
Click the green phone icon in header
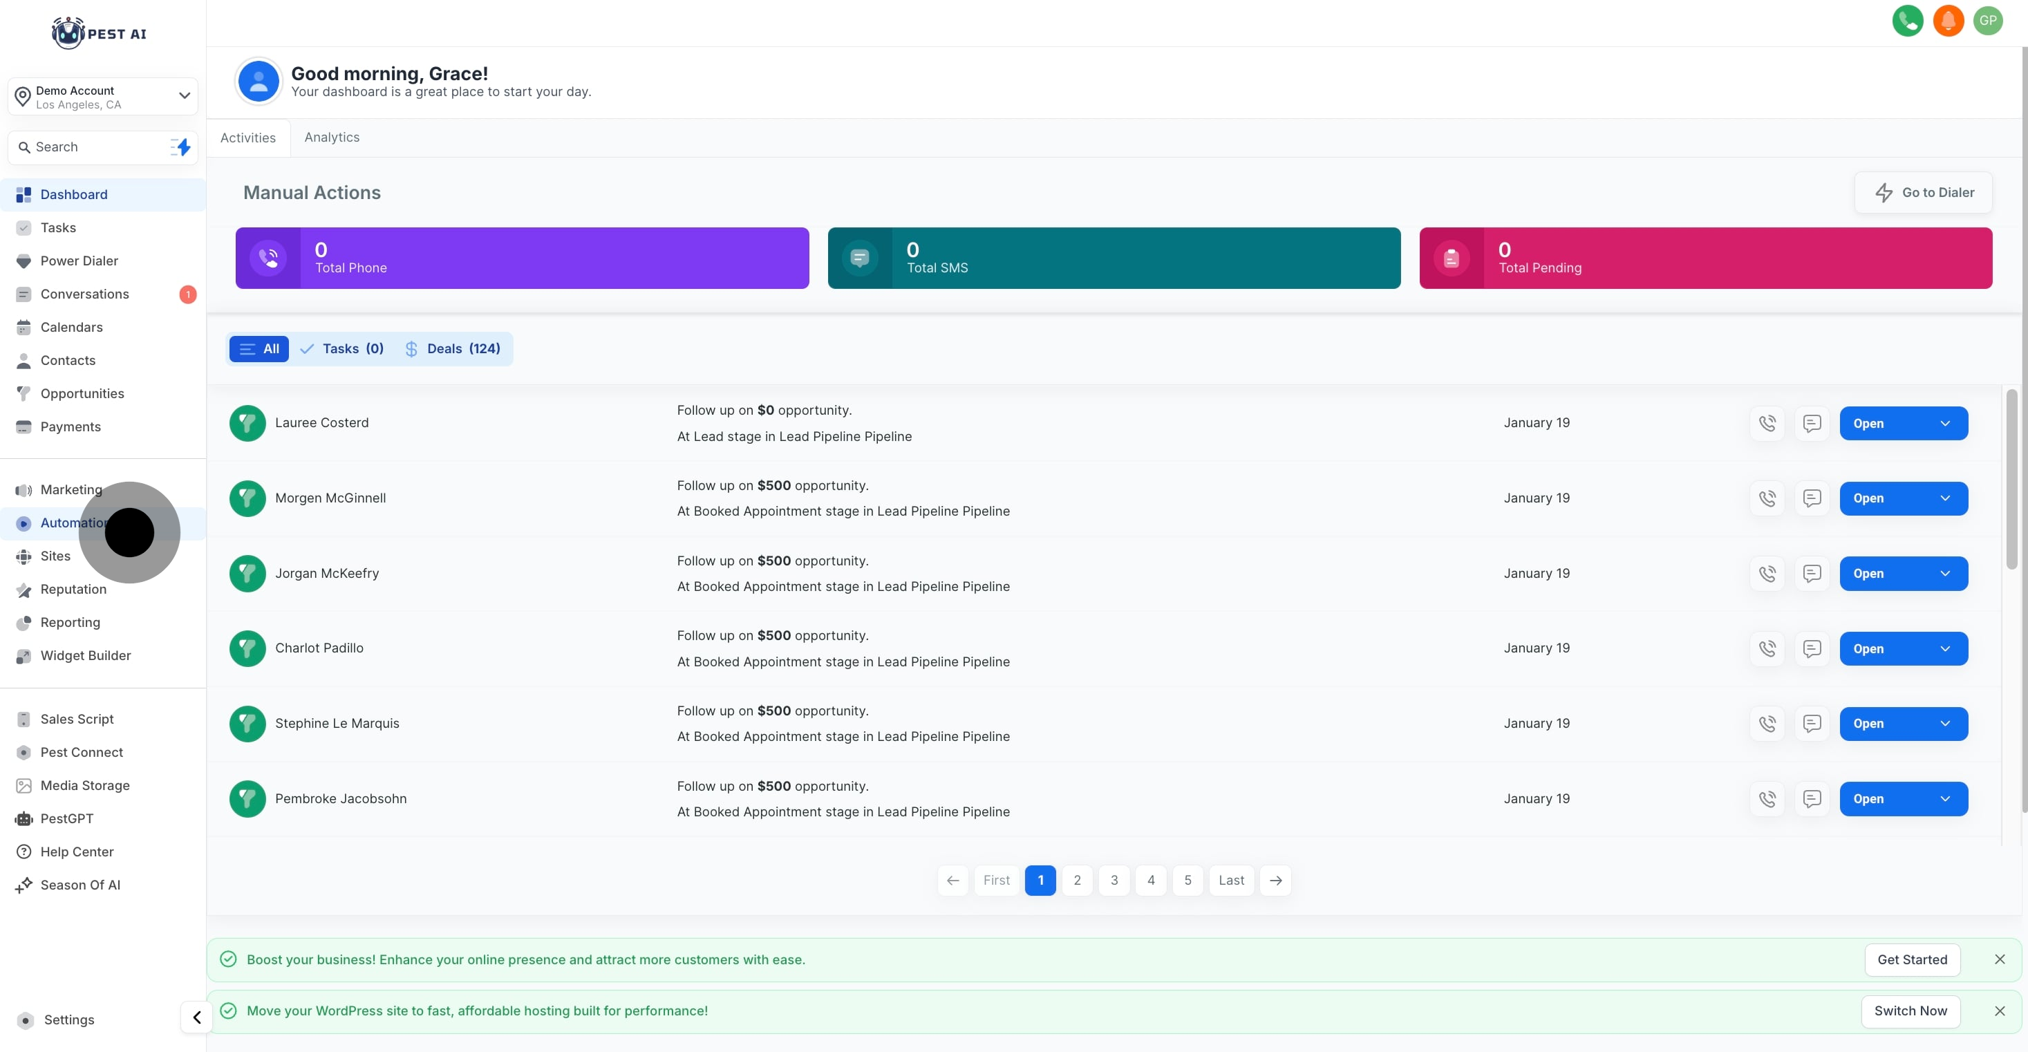pos(1907,21)
